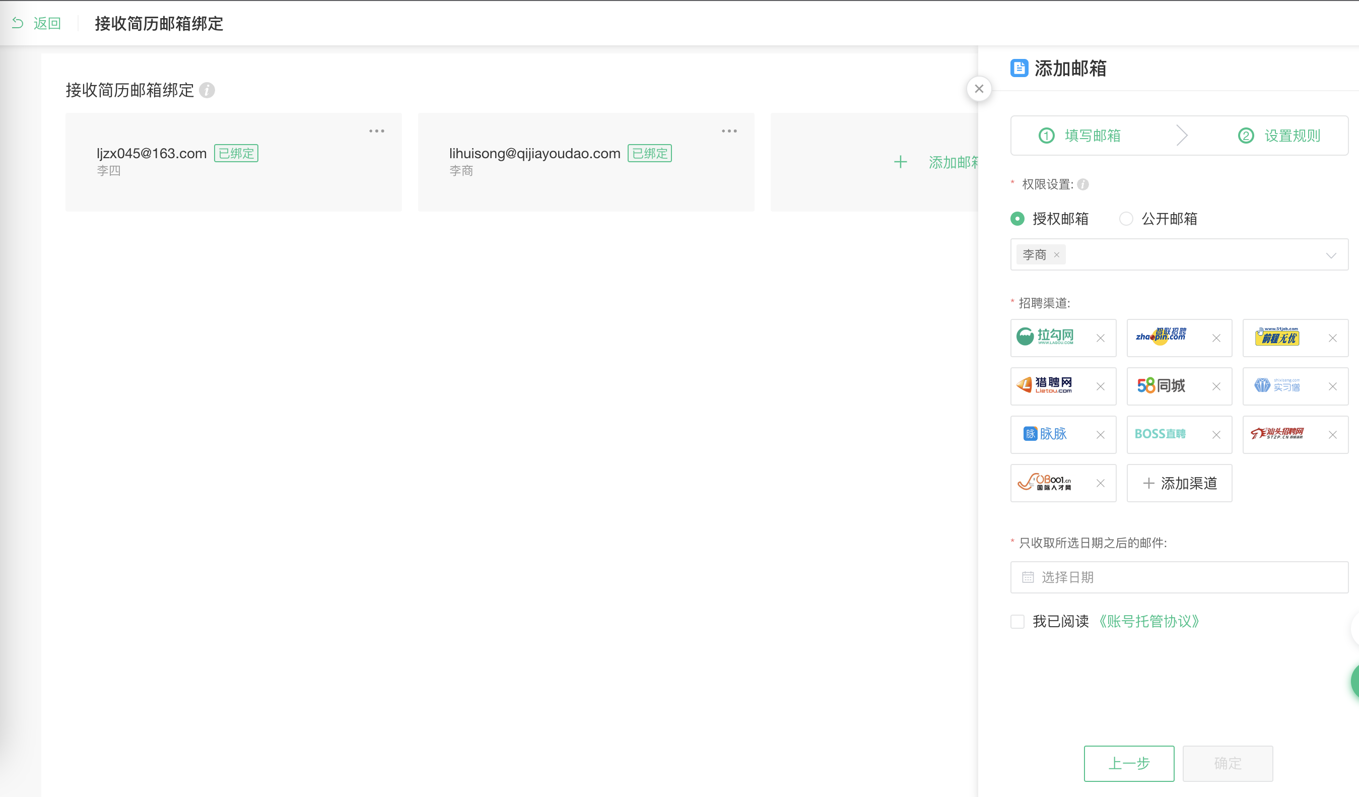Viewport: 1359px width, 797px height.
Task: Click the BOSS直聘 logo
Action: pyautogui.click(x=1160, y=434)
